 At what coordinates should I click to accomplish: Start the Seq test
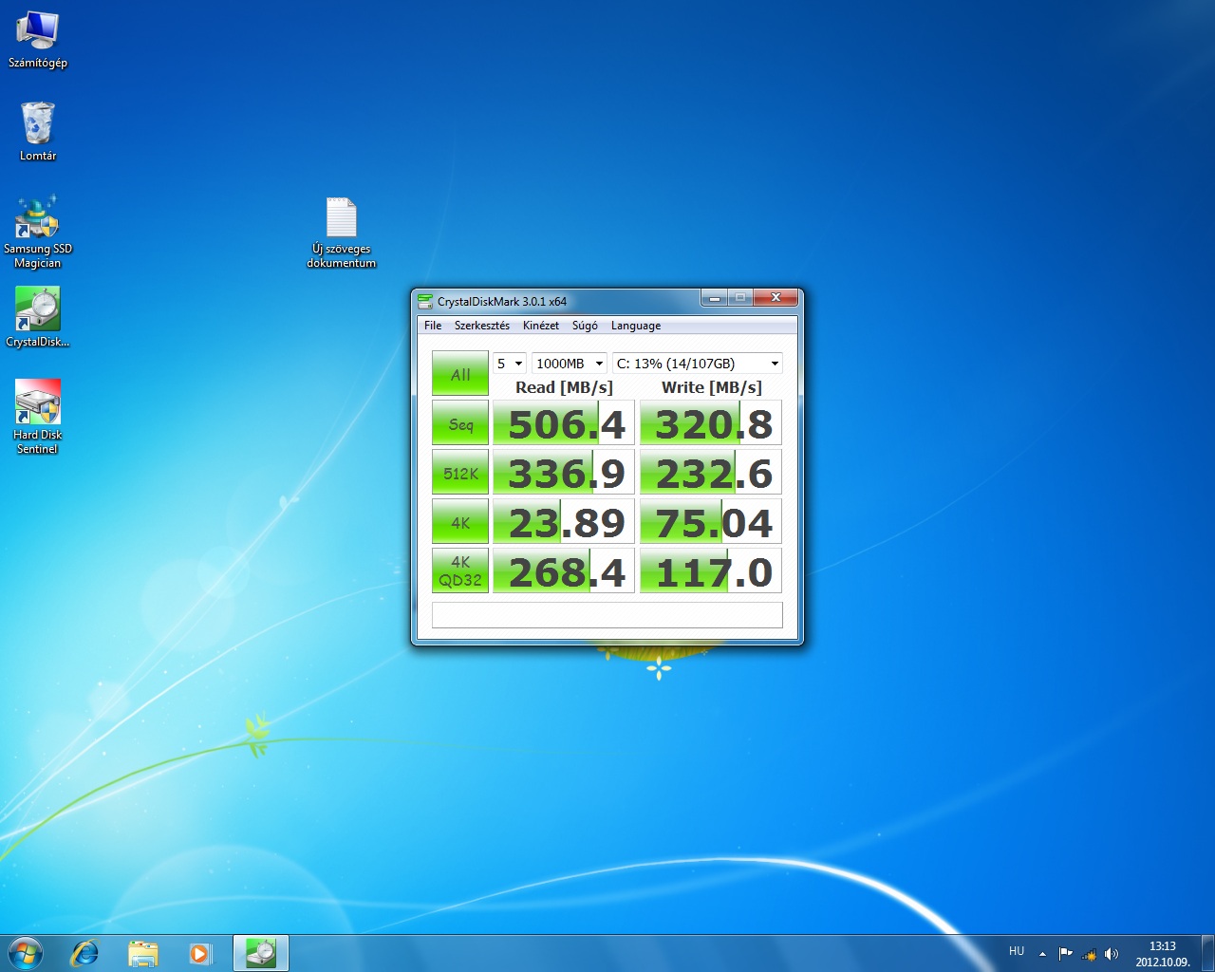460,423
